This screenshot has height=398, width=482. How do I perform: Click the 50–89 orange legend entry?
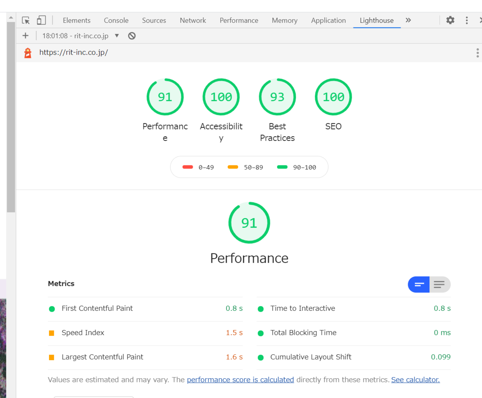pos(245,167)
